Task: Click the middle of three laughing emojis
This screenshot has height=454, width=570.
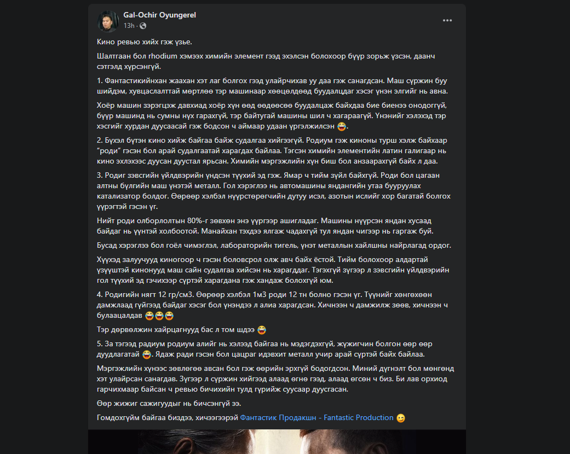Action: (159, 316)
